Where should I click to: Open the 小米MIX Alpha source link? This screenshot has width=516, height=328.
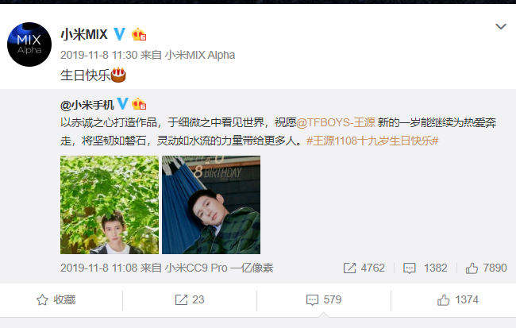click(200, 55)
